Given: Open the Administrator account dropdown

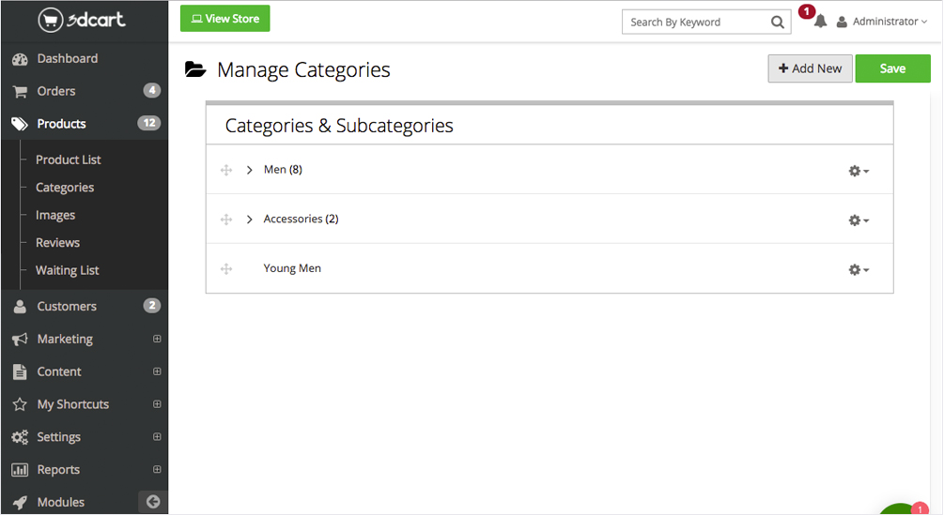Looking at the screenshot, I should (x=881, y=22).
